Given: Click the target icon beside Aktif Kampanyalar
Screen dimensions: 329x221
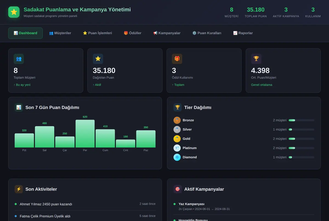Looking at the screenshot, I should click(x=177, y=189).
